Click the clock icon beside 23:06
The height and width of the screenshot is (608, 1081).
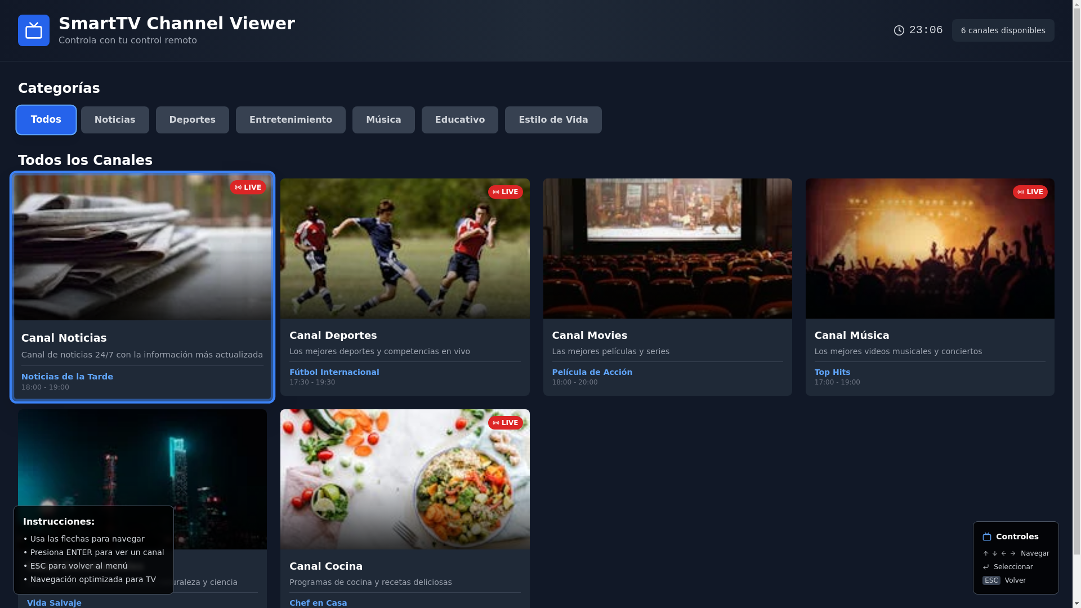[899, 30]
